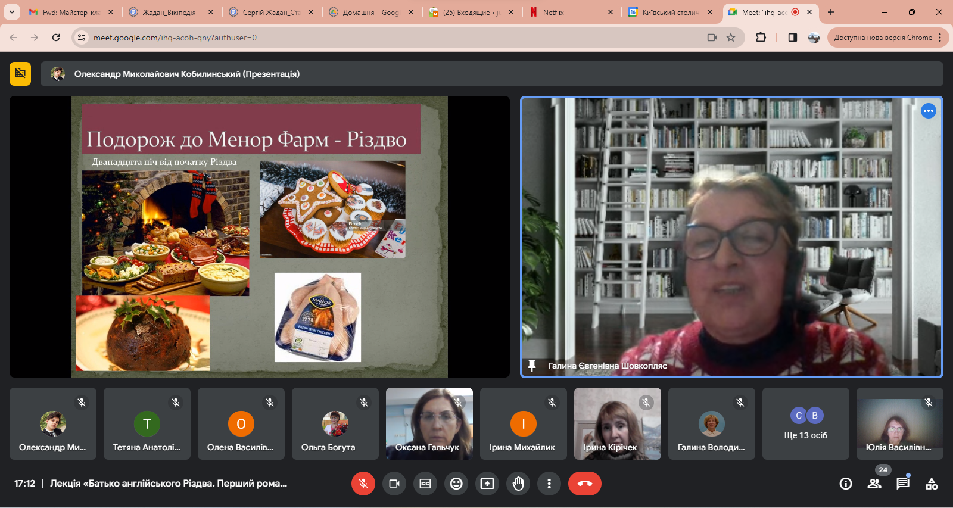Open the meeting details info icon
Screen dimensions: 953x508
[846, 484]
